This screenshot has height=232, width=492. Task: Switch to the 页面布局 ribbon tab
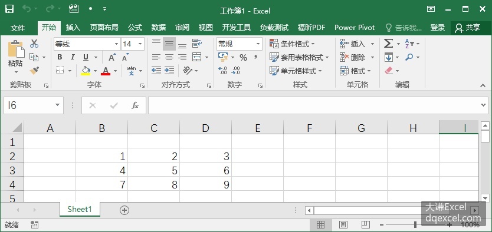104,28
